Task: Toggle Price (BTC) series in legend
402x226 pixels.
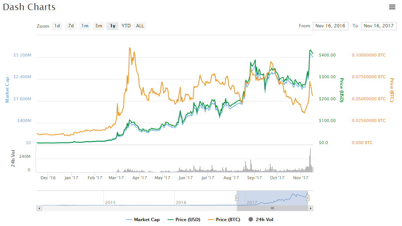Action: click(224, 220)
